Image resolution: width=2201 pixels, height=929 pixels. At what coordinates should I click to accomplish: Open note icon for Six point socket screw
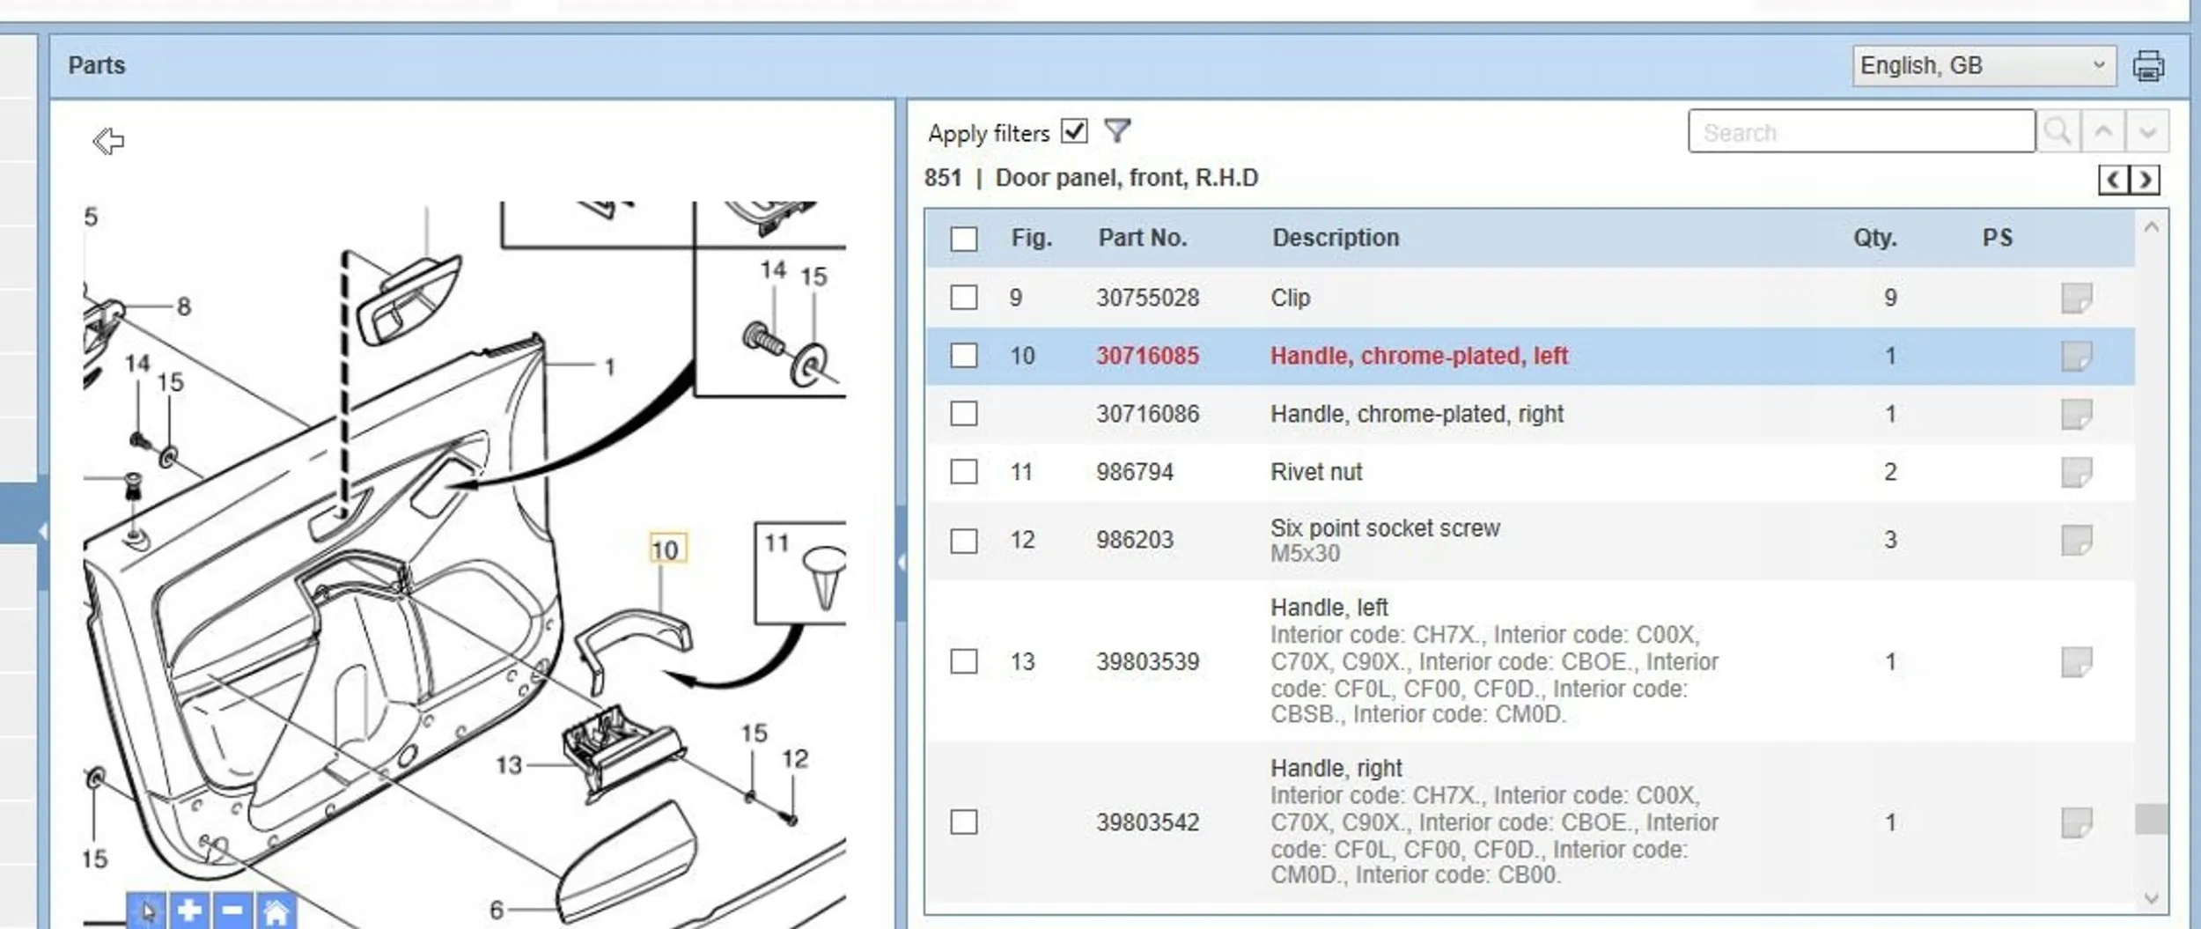(2077, 540)
